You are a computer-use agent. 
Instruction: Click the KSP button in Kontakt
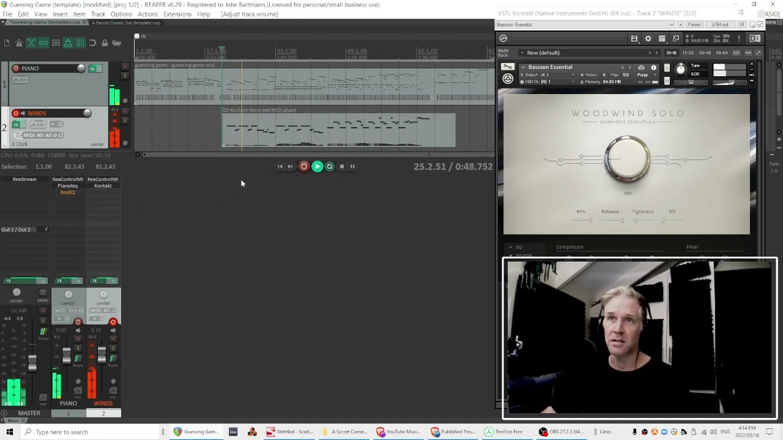coord(737,53)
